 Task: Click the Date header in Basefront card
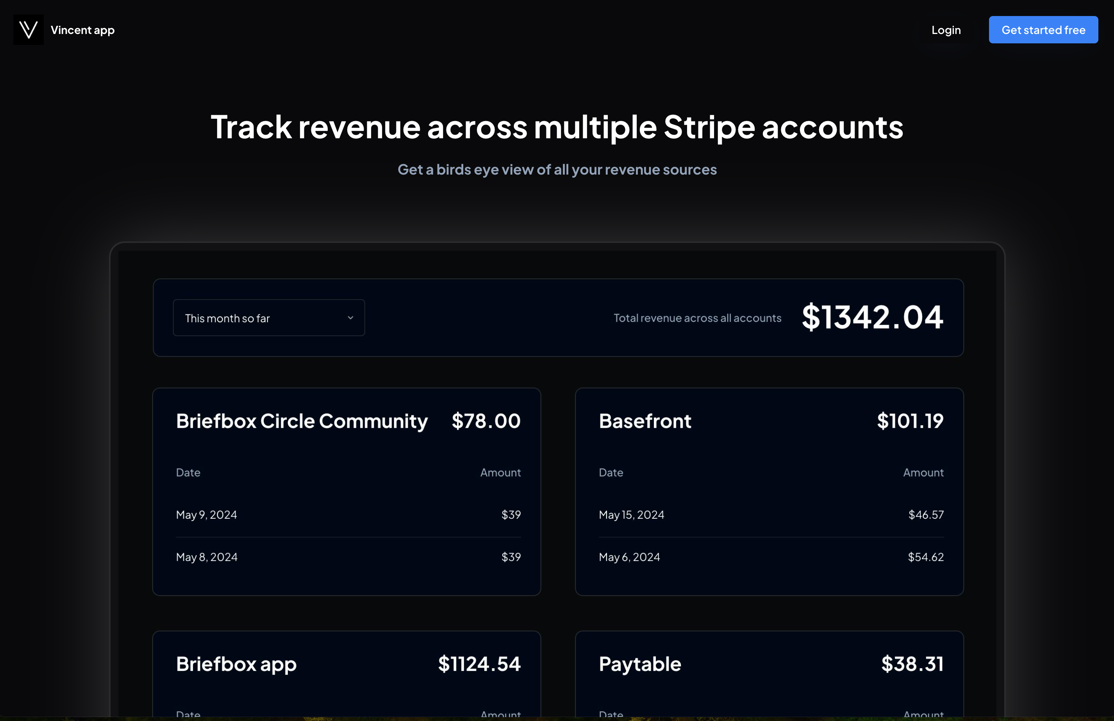point(611,472)
